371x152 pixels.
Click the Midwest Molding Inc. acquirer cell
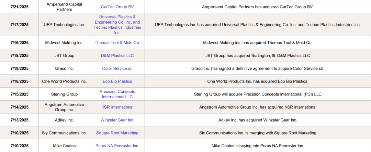[64, 43]
